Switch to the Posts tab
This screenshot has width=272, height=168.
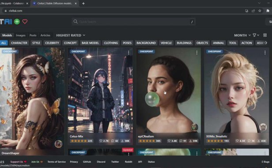[x=33, y=35]
